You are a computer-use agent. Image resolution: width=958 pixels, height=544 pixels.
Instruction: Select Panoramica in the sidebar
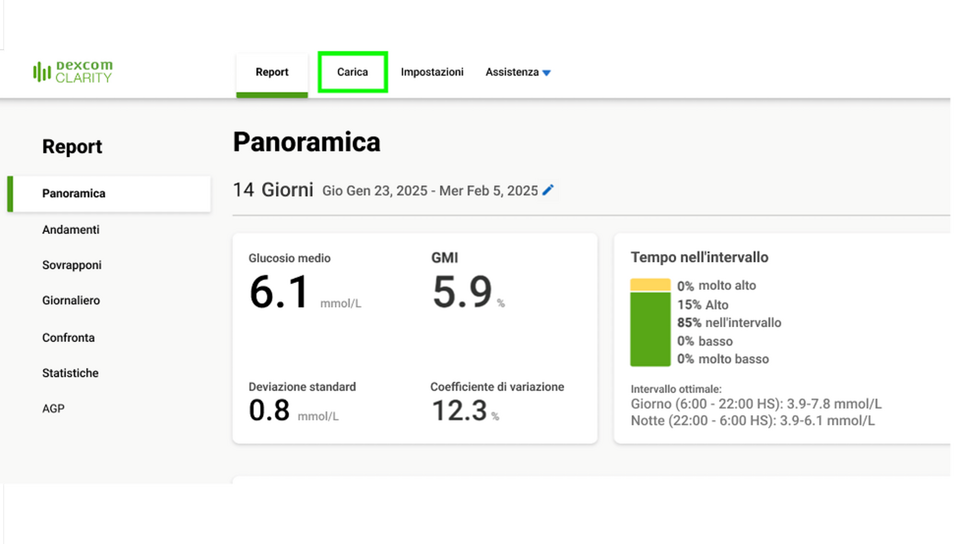pos(109,194)
